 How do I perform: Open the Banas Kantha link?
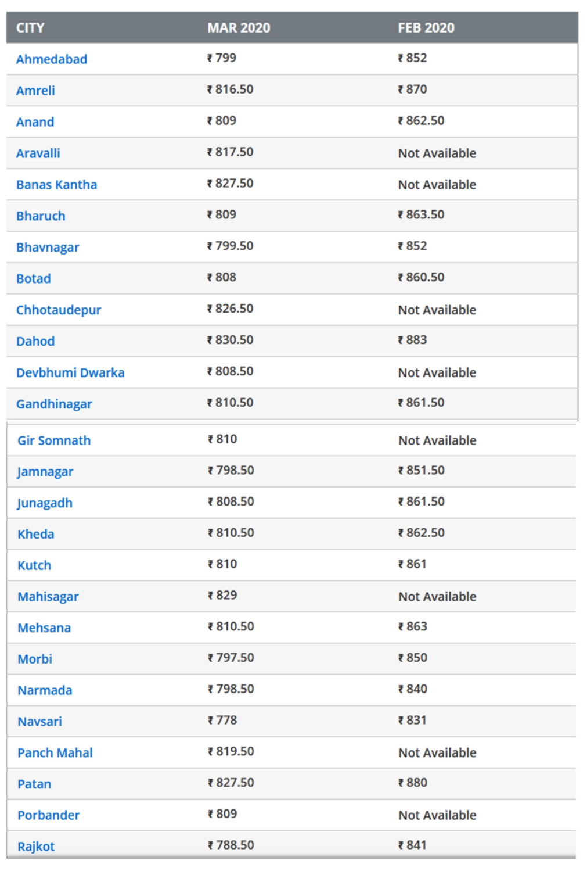pos(56,185)
